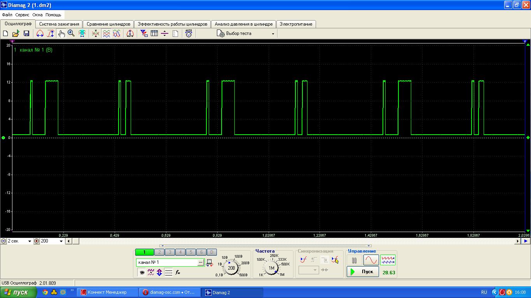Toggle channel 6 button
Image resolution: width=531 pixels, height=298 pixels.
click(x=201, y=252)
